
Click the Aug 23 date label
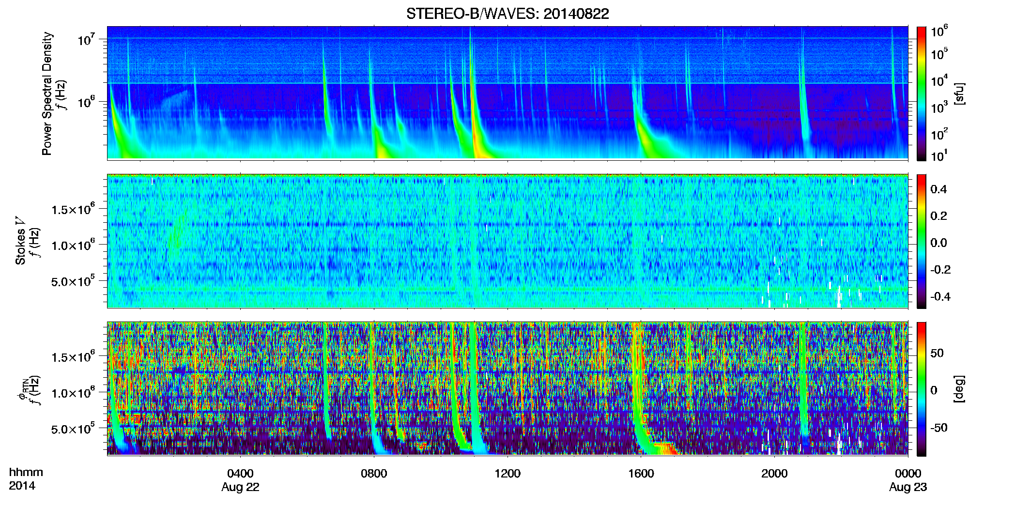(908, 487)
